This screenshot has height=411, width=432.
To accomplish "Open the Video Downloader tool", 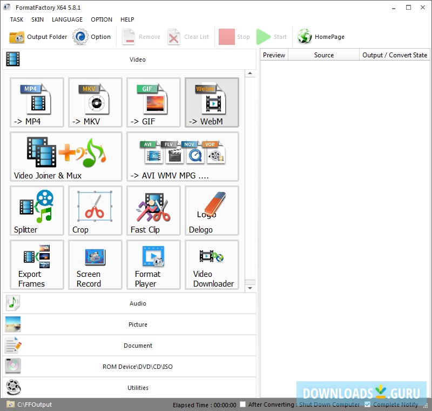I will 212,264.
